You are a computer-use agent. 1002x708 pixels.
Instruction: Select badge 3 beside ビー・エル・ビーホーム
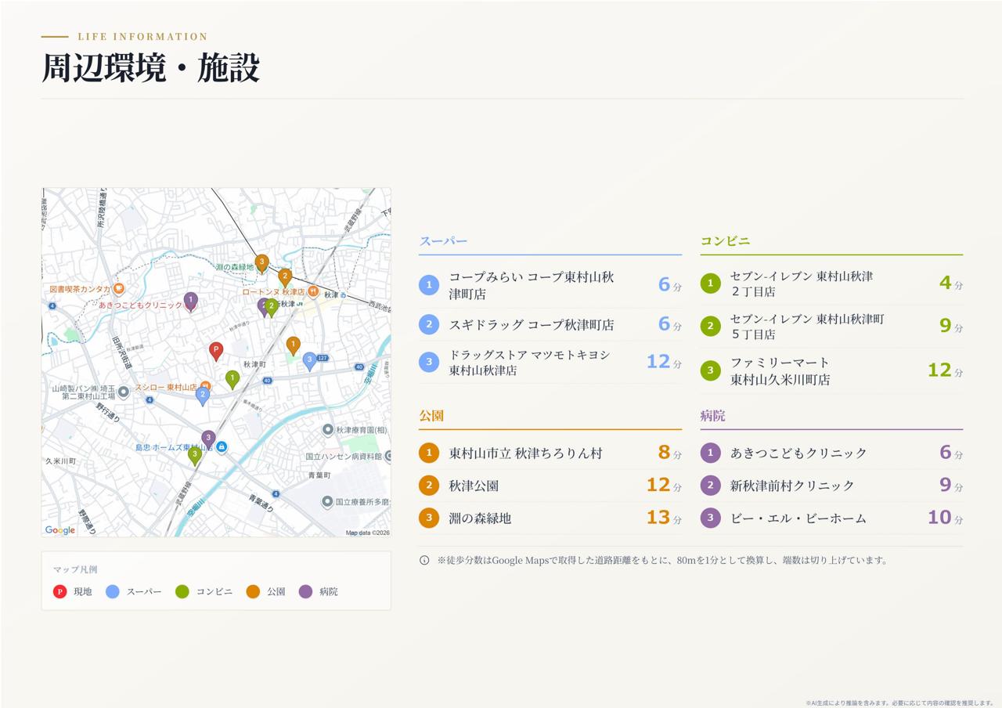pos(710,518)
